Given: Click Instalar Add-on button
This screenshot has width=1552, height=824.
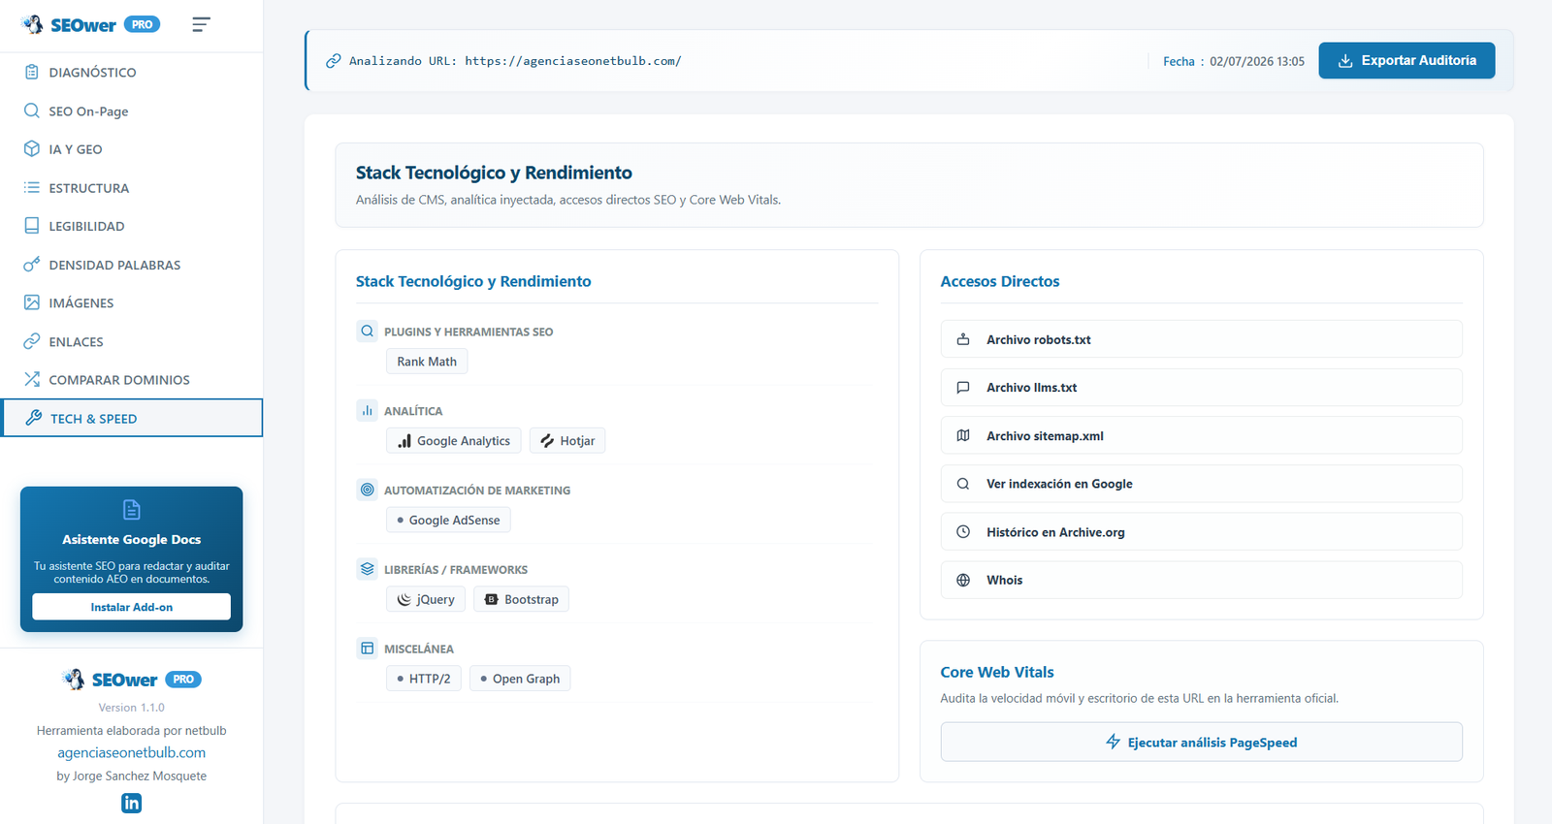Looking at the screenshot, I should [132, 607].
